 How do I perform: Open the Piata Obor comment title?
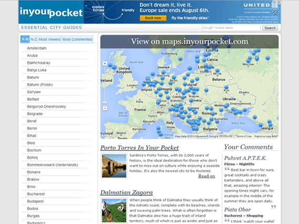pos(237,209)
